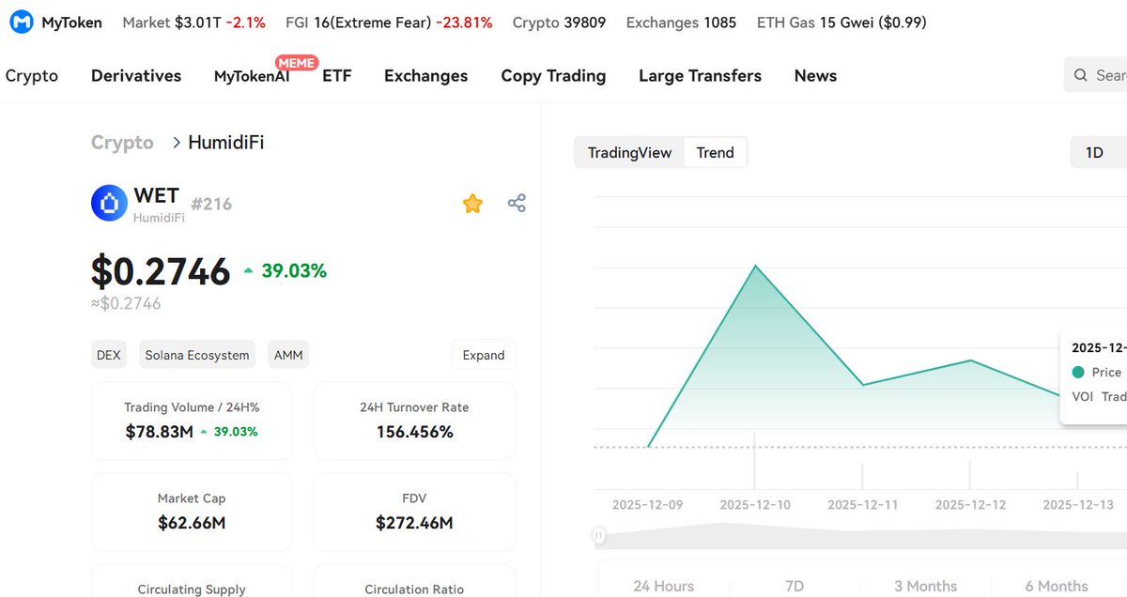
Task: Select the 7D range
Action: pos(795,586)
